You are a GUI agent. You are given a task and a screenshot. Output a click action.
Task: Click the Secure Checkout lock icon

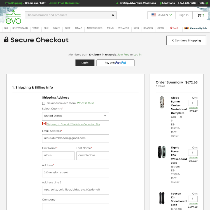6,39
